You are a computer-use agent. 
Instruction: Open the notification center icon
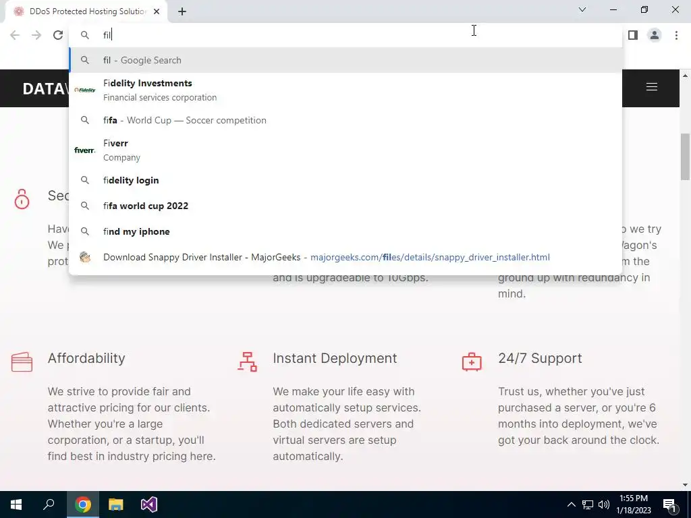pos(669,505)
